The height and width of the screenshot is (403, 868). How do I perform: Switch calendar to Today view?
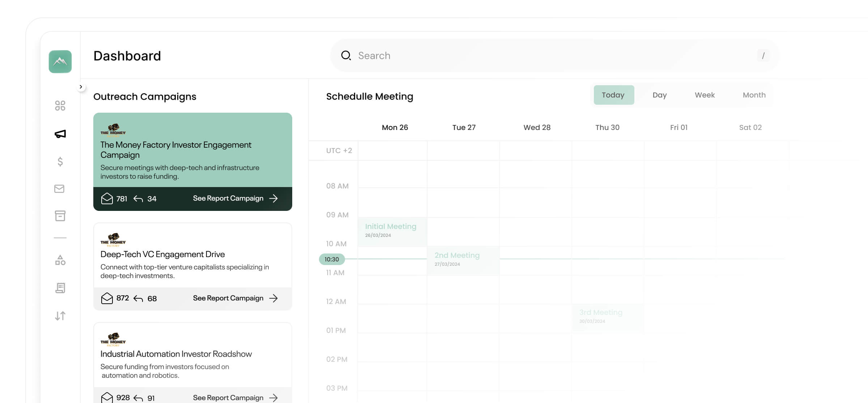click(x=613, y=95)
